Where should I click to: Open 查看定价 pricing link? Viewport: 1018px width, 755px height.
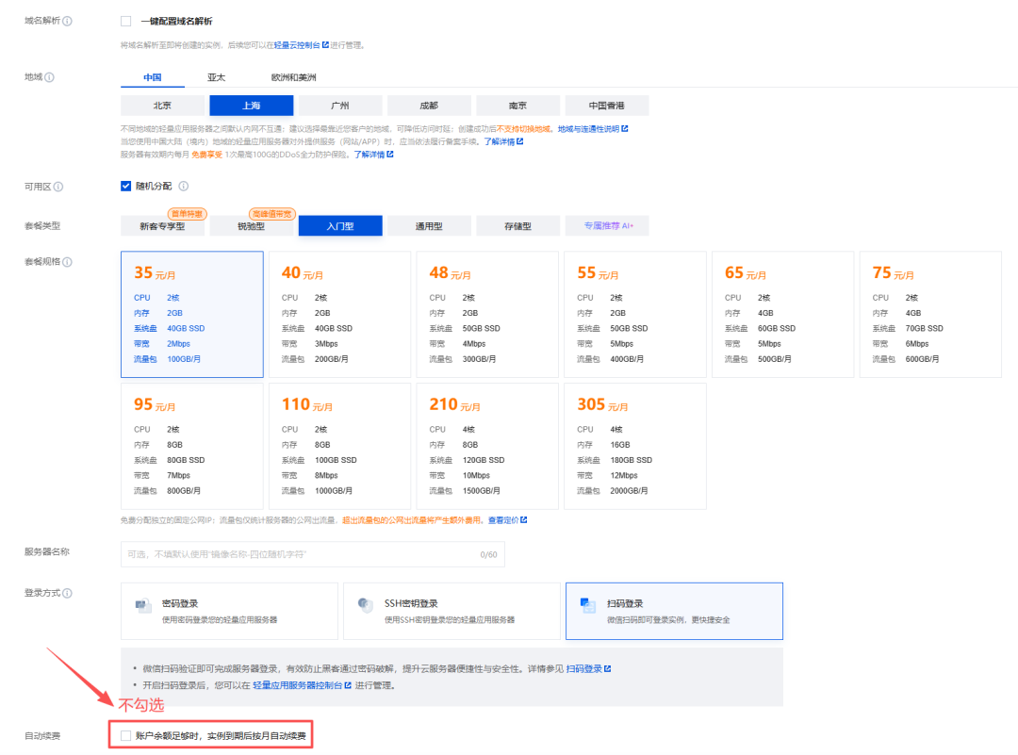tap(506, 520)
